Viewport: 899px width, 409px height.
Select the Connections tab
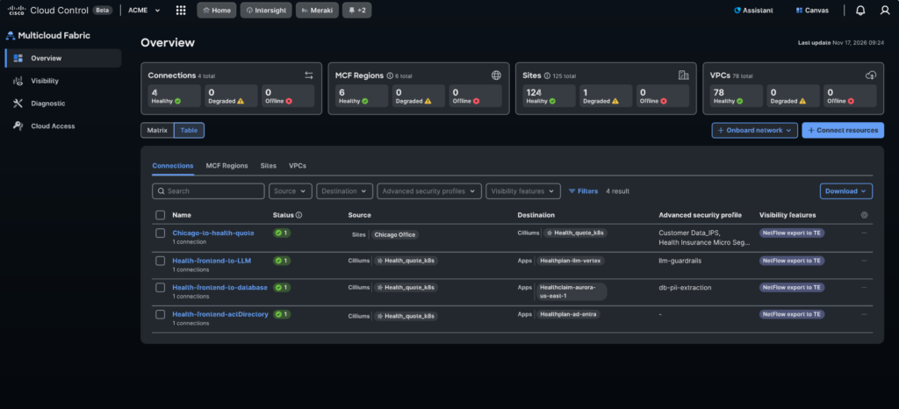tap(173, 166)
